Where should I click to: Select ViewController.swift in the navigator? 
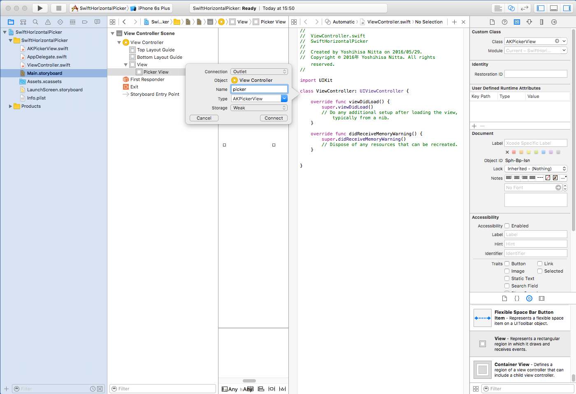click(49, 65)
